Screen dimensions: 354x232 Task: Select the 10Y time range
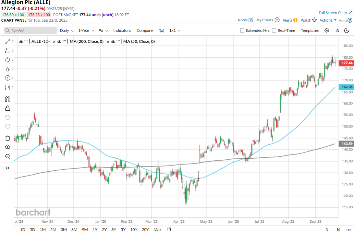coord(134,230)
